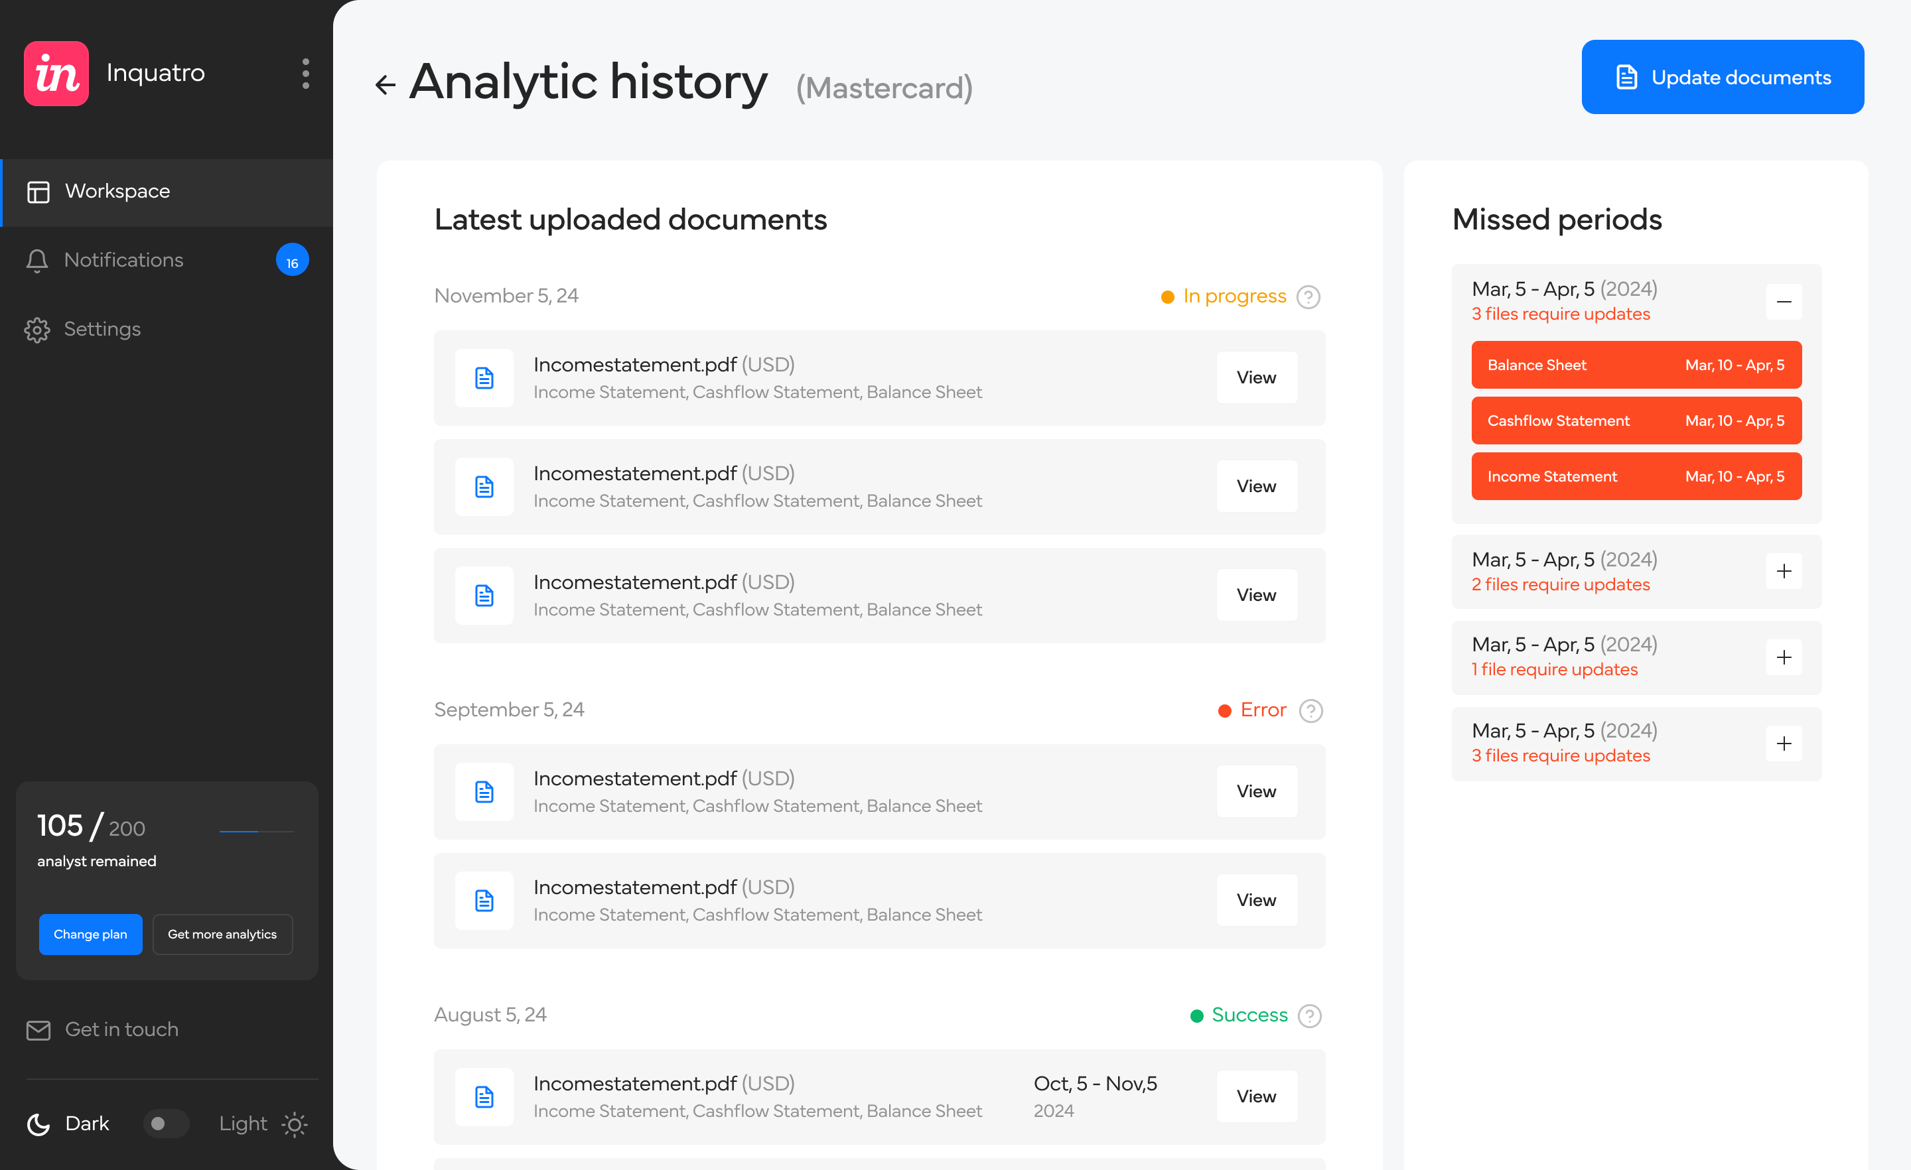1911x1170 pixels.
Task: Click the Workspace layout icon
Action: [38, 192]
